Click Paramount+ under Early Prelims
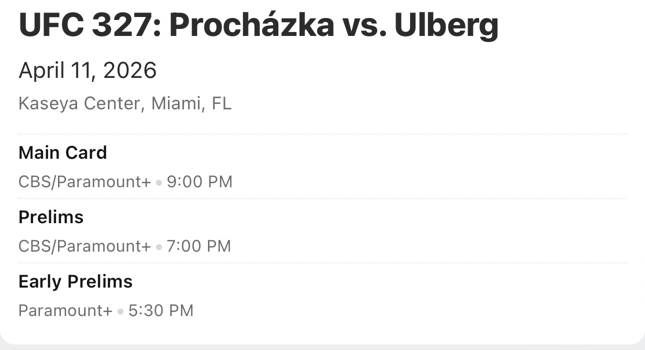Screen dimensions: 645x350 (x=65, y=310)
